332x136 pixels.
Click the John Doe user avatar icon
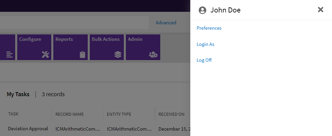202,10
